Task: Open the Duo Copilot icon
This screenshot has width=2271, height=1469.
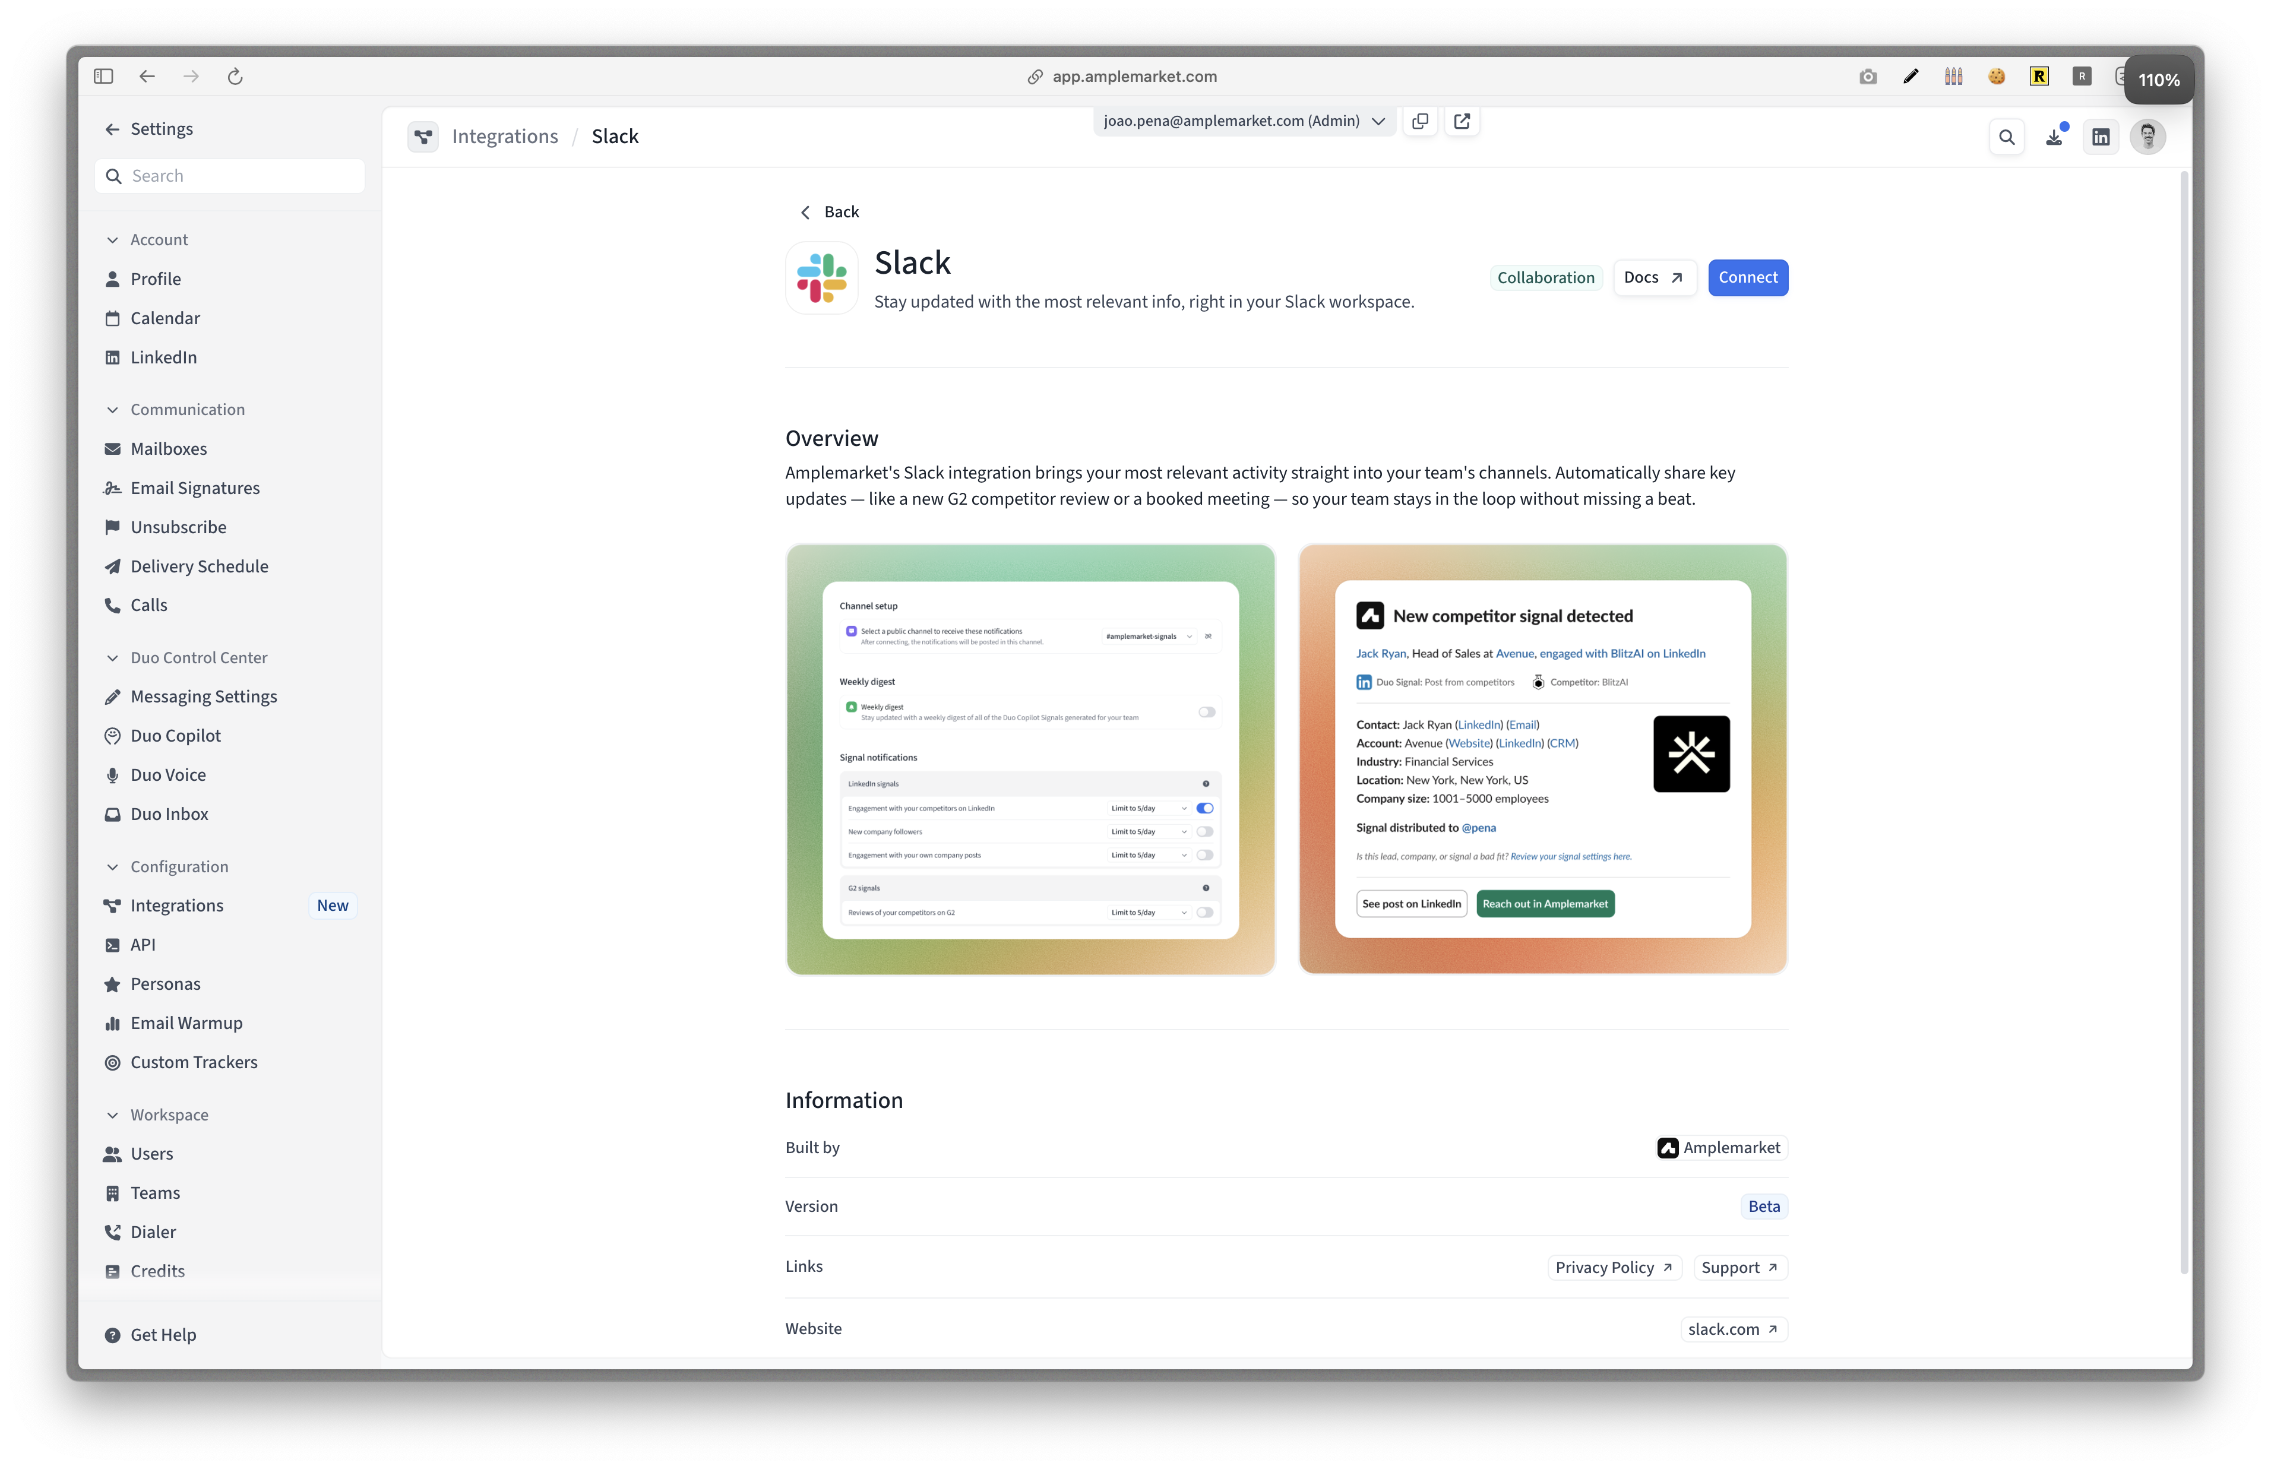Action: click(x=113, y=736)
